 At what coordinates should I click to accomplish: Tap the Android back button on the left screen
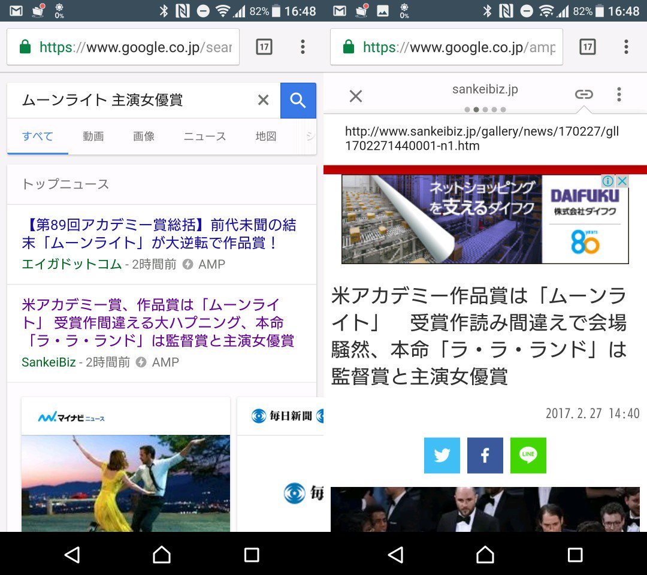[x=72, y=555]
